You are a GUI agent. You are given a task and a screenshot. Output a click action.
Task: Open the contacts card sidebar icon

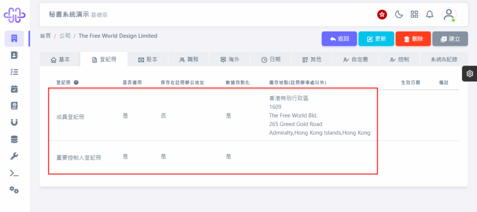[14, 55]
